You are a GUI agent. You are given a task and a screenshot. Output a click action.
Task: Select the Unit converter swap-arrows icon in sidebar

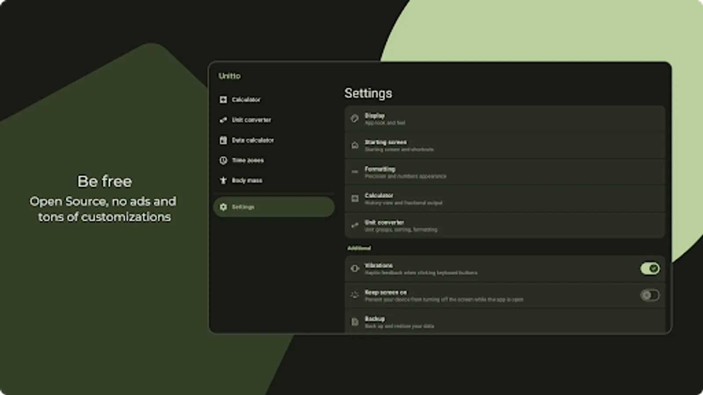click(x=223, y=120)
